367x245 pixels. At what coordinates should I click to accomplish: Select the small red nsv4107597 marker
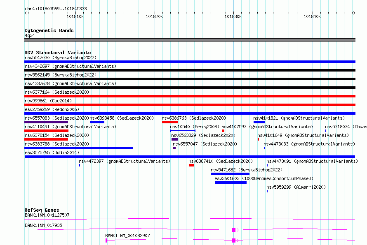click(x=223, y=131)
